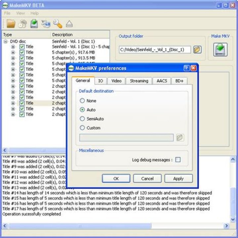The image size is (238, 238).
Task: Select the None default destination option
Action: pyautogui.click(x=82, y=100)
